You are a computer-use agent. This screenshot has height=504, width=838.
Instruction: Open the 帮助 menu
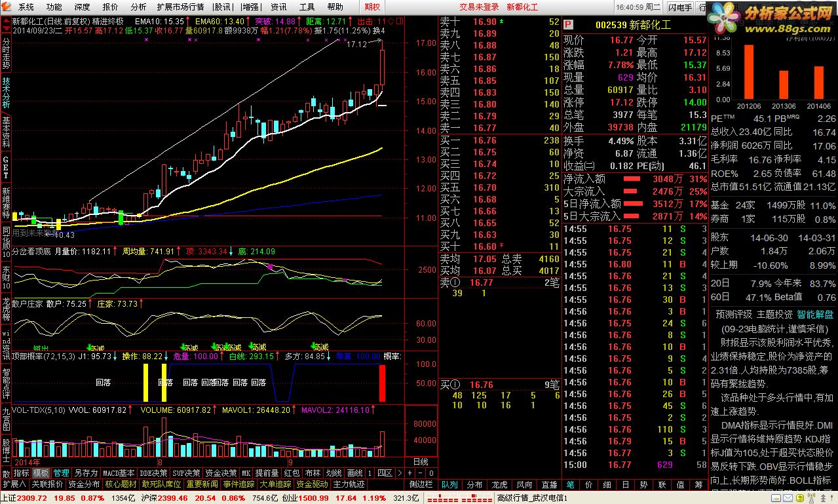point(335,7)
